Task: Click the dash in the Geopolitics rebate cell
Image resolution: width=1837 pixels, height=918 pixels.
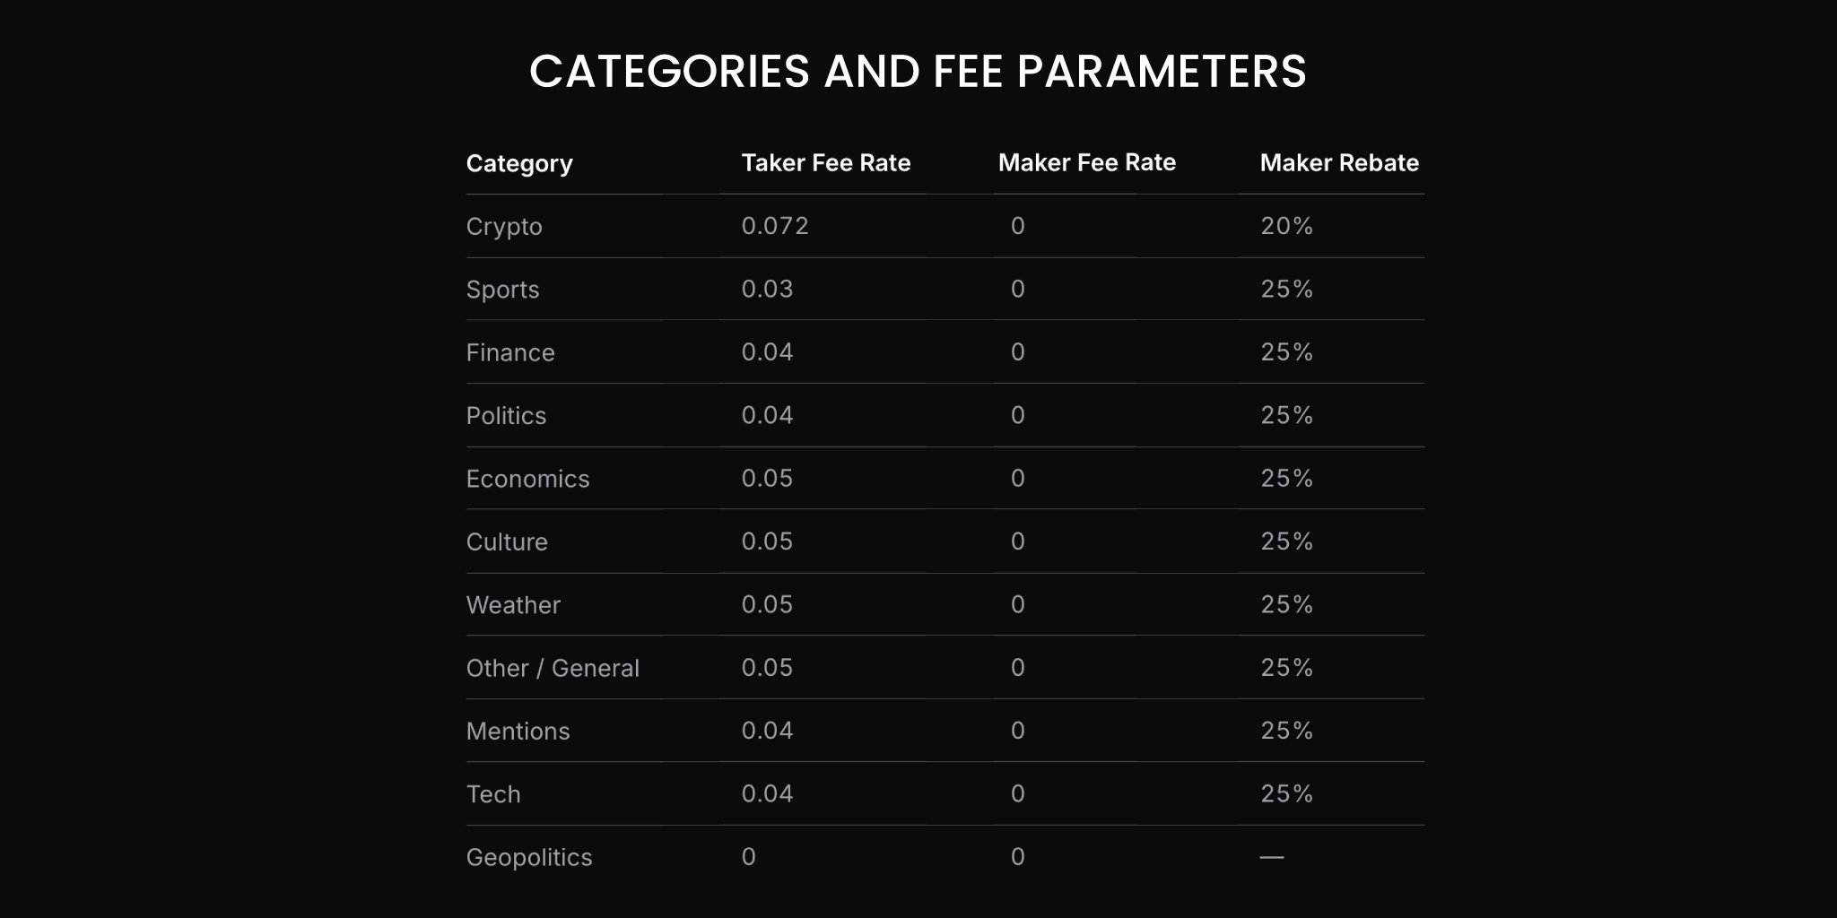Action: [x=1271, y=857]
